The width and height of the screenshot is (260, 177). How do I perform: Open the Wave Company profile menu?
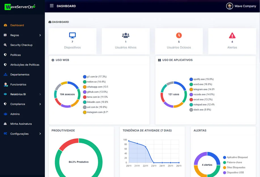pos(241,6)
